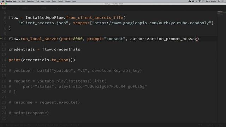
Task: Click the word flow on line 6
Action: [13, 18]
